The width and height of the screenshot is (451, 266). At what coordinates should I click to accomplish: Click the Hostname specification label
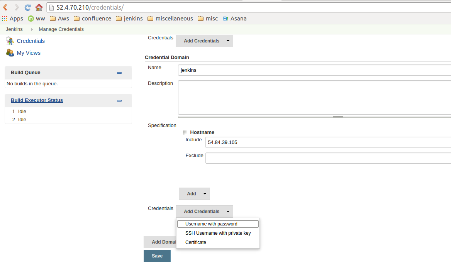click(x=202, y=132)
